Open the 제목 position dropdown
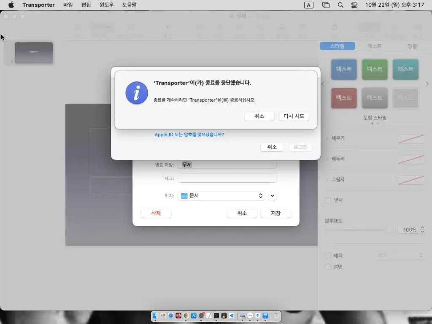 [x=400, y=255]
